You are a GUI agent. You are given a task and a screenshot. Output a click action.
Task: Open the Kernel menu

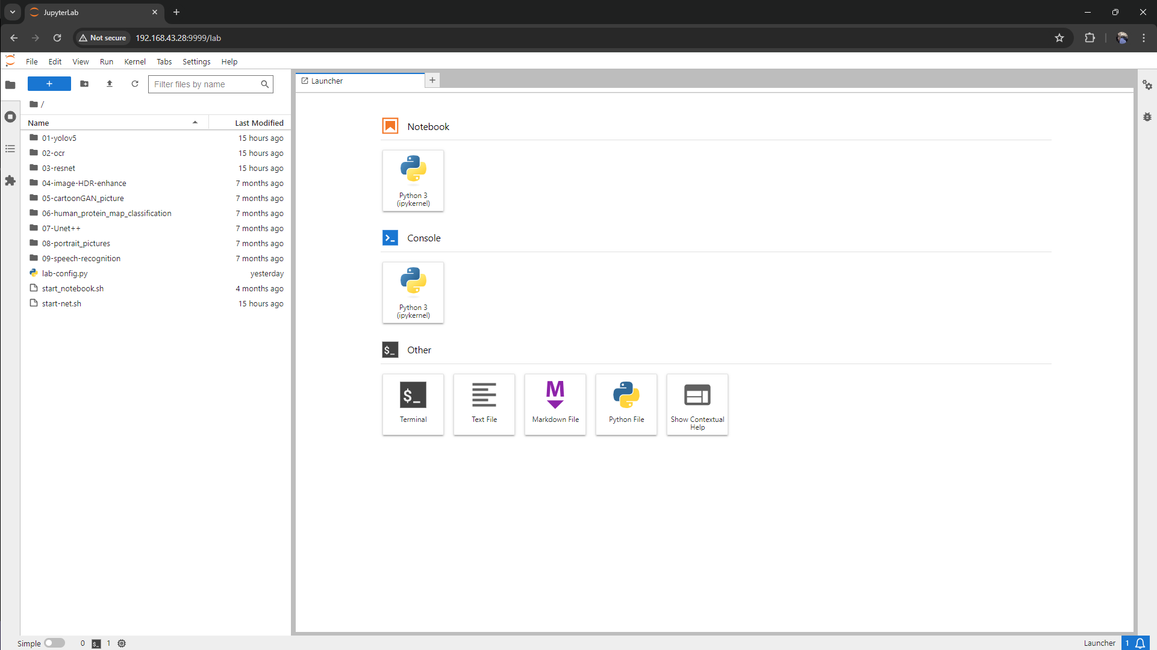pos(135,61)
